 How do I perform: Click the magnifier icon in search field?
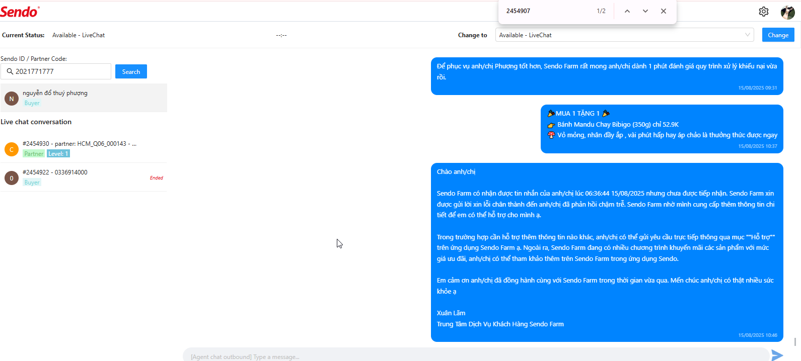(10, 71)
